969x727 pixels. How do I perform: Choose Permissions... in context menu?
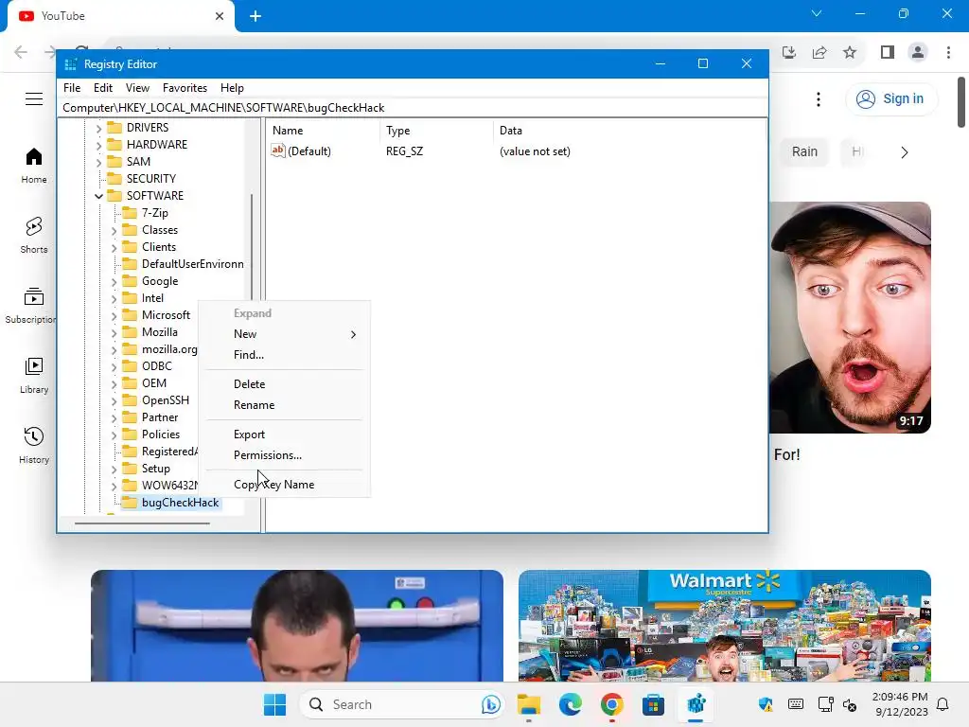coord(285,455)
